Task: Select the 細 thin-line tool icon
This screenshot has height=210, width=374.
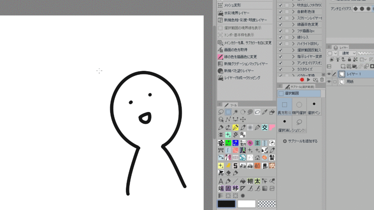Action: pos(250,181)
